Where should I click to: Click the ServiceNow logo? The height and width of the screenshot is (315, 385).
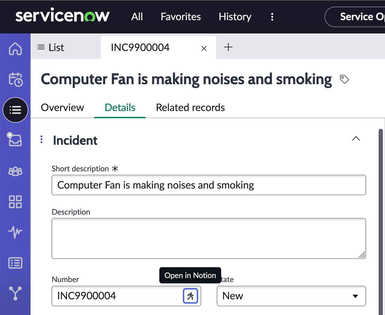[x=62, y=15]
